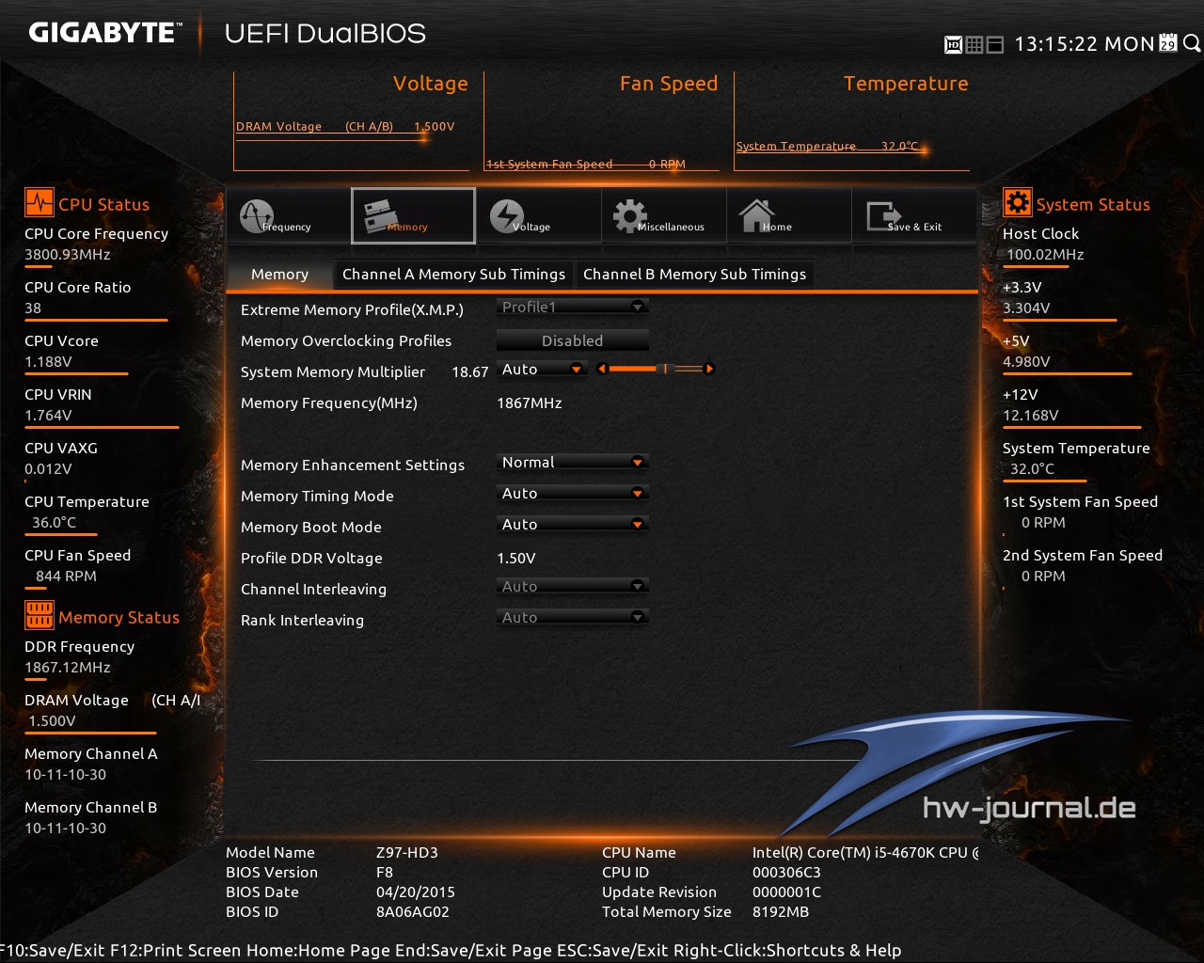Screen dimensions: 1204x963
Task: Click the Memory Status panel icon
Action: [x=39, y=615]
